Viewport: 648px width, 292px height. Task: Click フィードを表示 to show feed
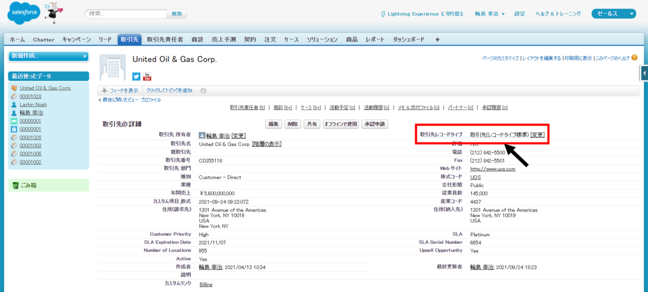(x=119, y=91)
